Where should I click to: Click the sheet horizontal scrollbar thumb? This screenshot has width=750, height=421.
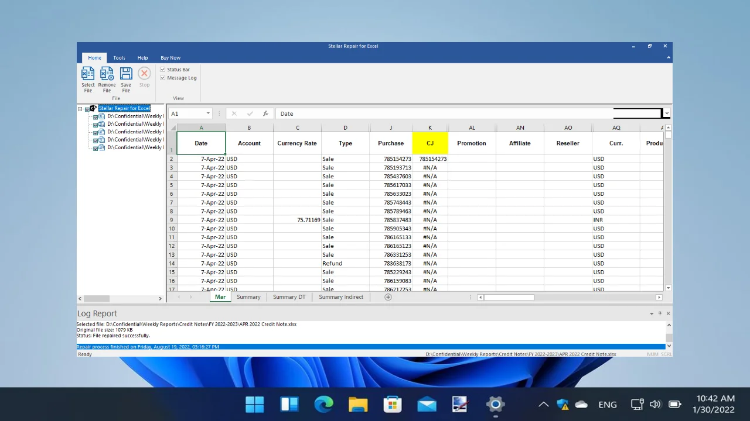pyautogui.click(x=509, y=297)
